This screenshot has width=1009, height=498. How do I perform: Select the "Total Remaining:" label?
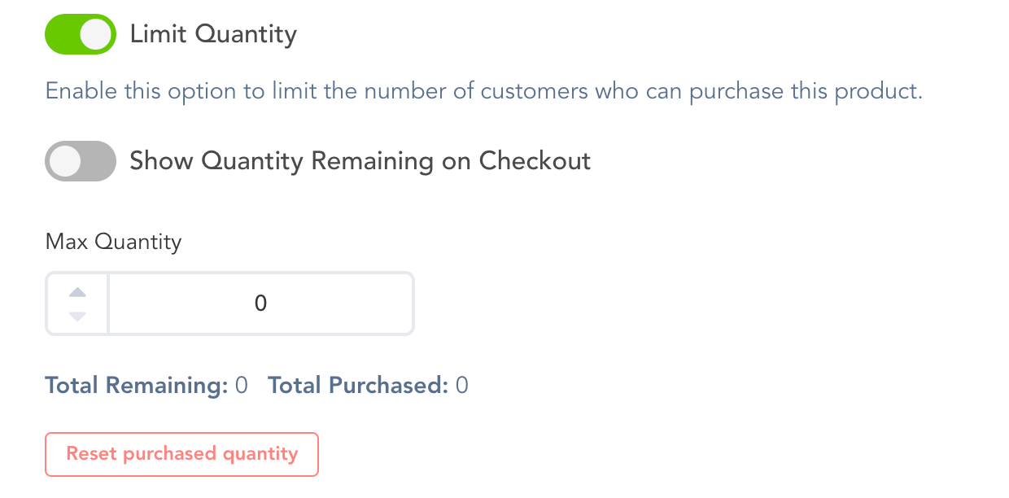pyautogui.click(x=136, y=386)
